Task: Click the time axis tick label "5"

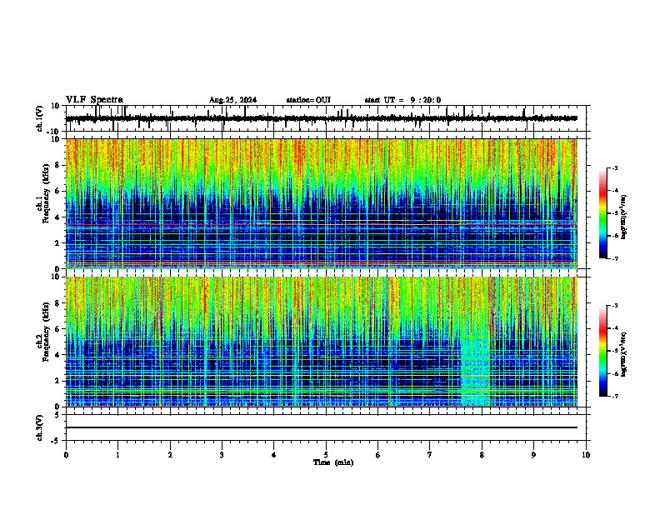Action: coord(326,455)
